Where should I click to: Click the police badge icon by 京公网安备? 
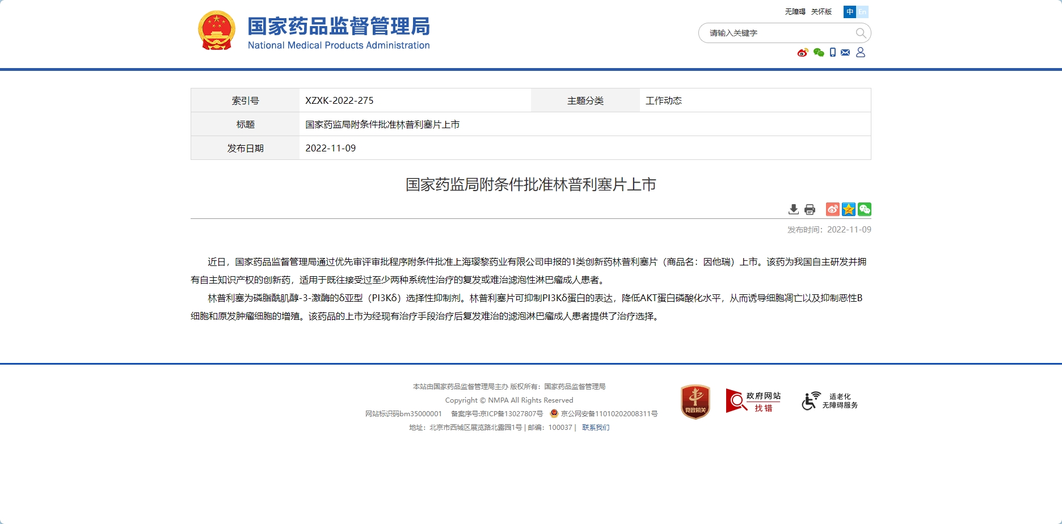(x=554, y=413)
